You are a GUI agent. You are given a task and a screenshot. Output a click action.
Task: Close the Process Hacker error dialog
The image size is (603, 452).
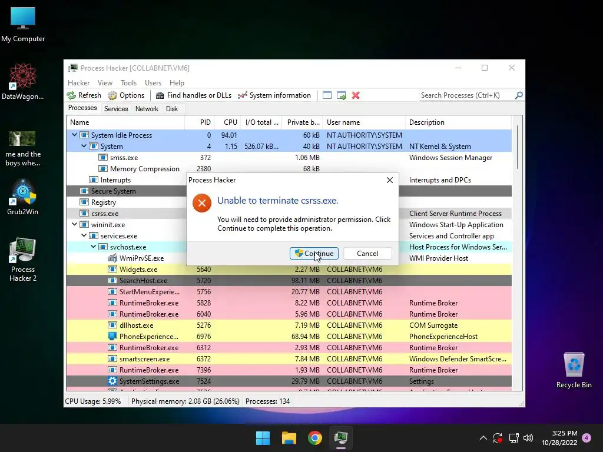coord(390,180)
